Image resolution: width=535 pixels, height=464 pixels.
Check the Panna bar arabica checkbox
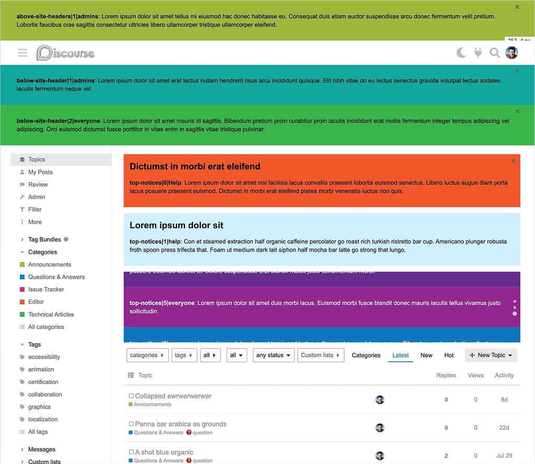coord(131,424)
